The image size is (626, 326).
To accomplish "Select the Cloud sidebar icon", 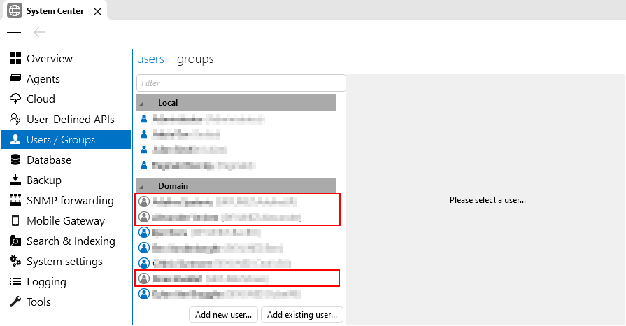I will pyautogui.click(x=15, y=99).
